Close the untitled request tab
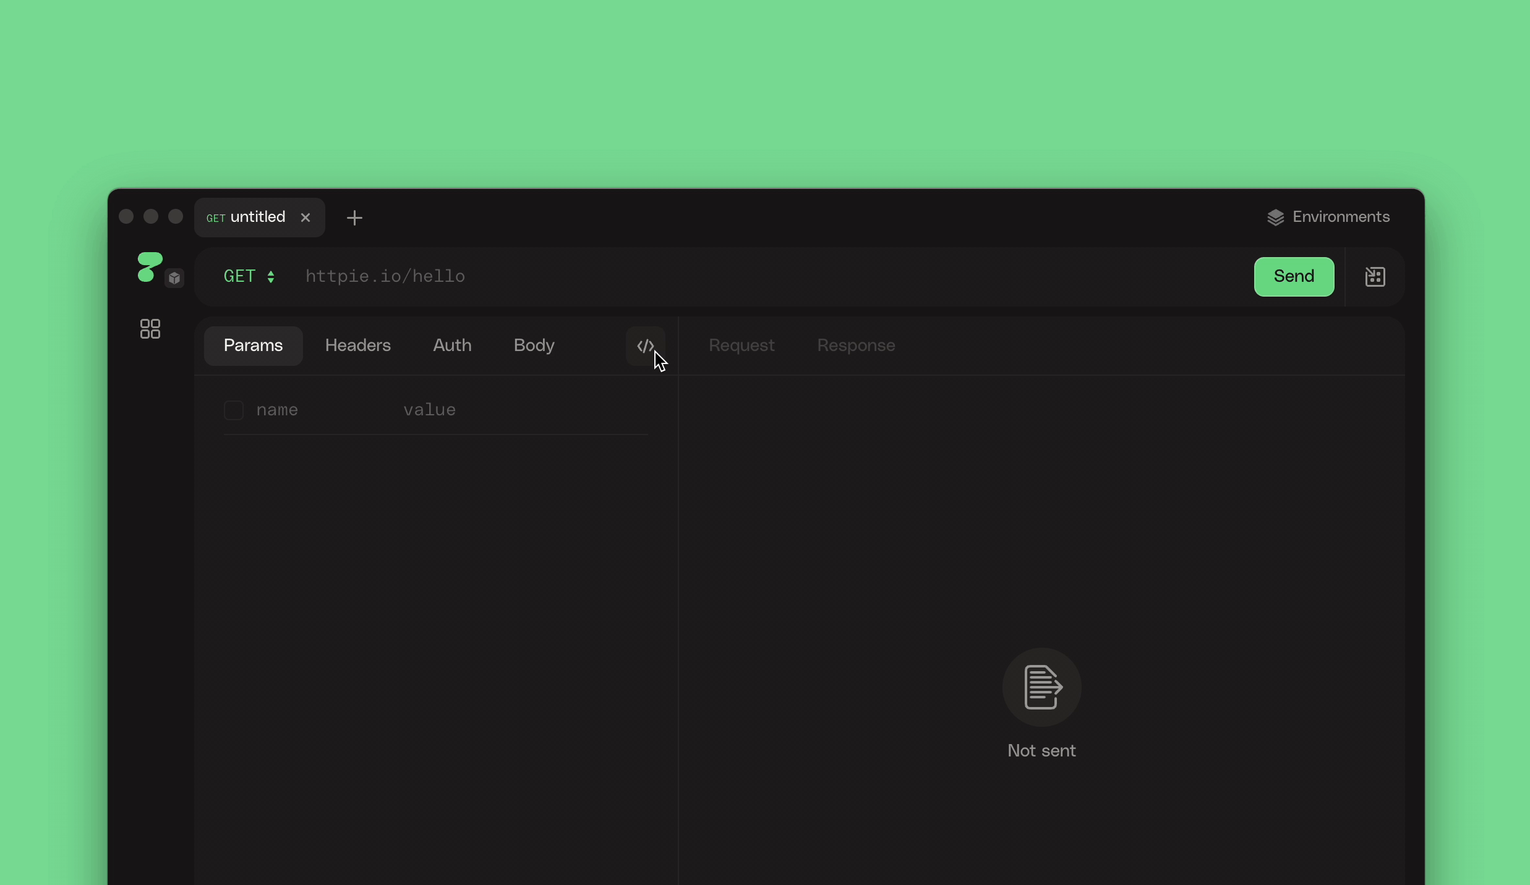The height and width of the screenshot is (885, 1530). [306, 218]
